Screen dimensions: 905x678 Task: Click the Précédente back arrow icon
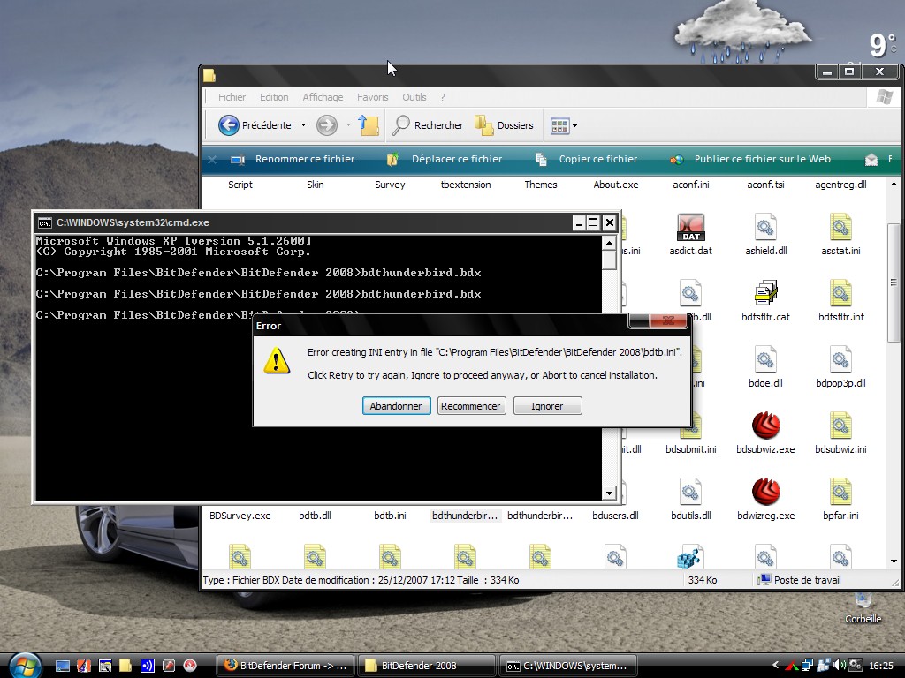point(229,125)
